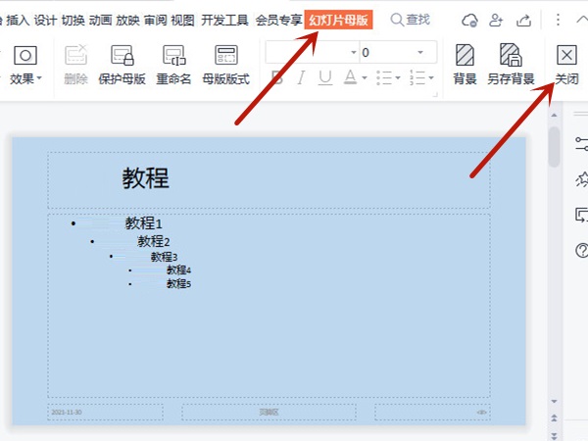Open the font dialog launcher corner icon
Viewport: 588px width, 441px height.
[x=435, y=94]
